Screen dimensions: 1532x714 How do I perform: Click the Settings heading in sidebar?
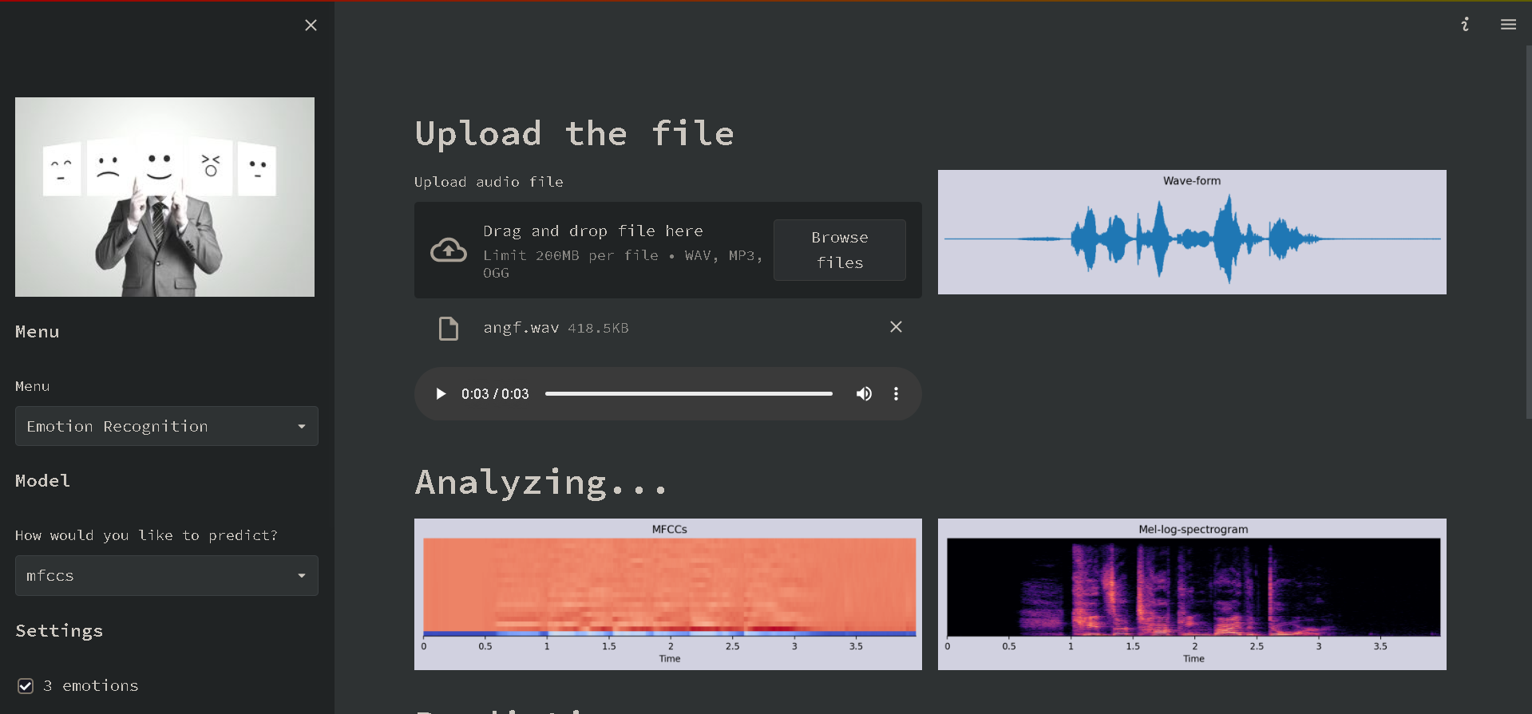pyautogui.click(x=59, y=631)
